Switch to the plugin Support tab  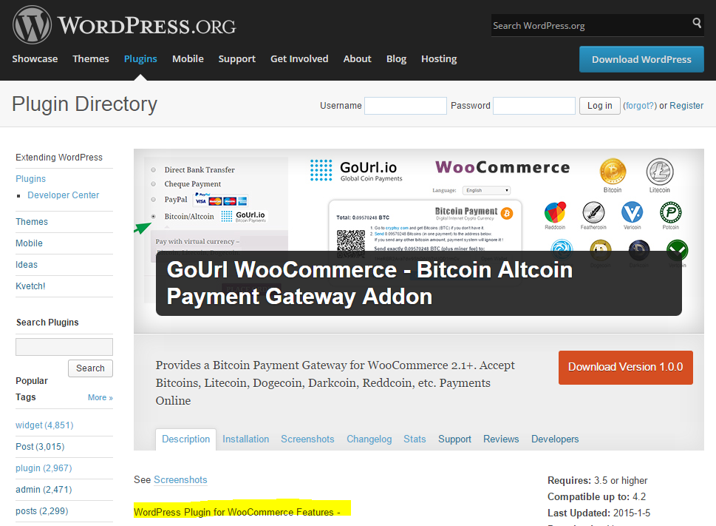coord(454,439)
